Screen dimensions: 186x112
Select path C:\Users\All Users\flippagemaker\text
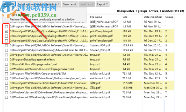33,64
